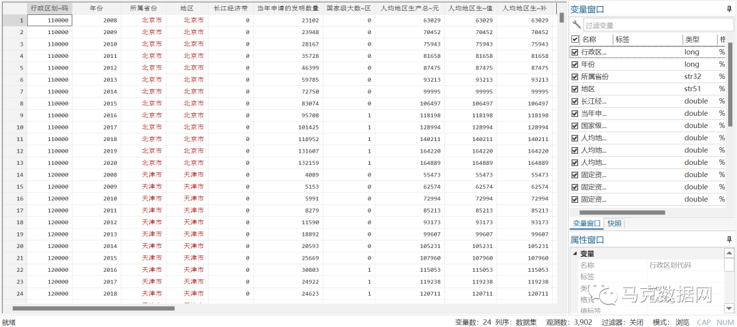The width and height of the screenshot is (737, 327).
Task: Click the wrench icon beside the 过滤变量 filter
Action: (x=576, y=25)
